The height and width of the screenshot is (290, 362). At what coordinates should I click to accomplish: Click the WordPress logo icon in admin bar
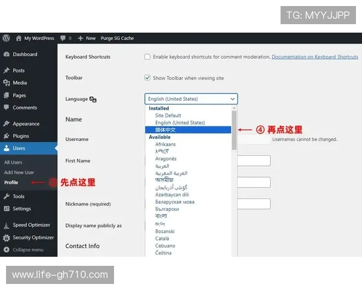[5, 38]
